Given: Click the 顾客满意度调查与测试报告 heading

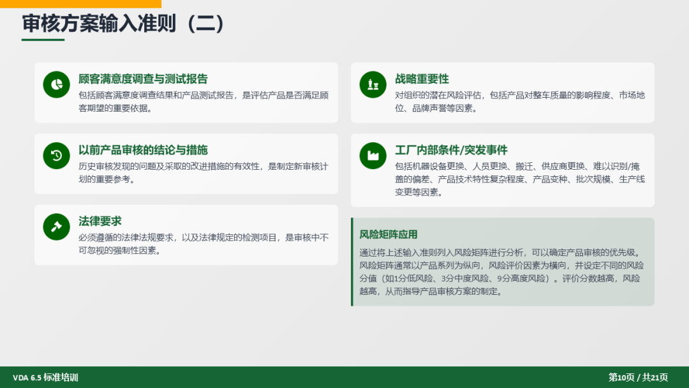Looking at the screenshot, I should [x=143, y=79].
